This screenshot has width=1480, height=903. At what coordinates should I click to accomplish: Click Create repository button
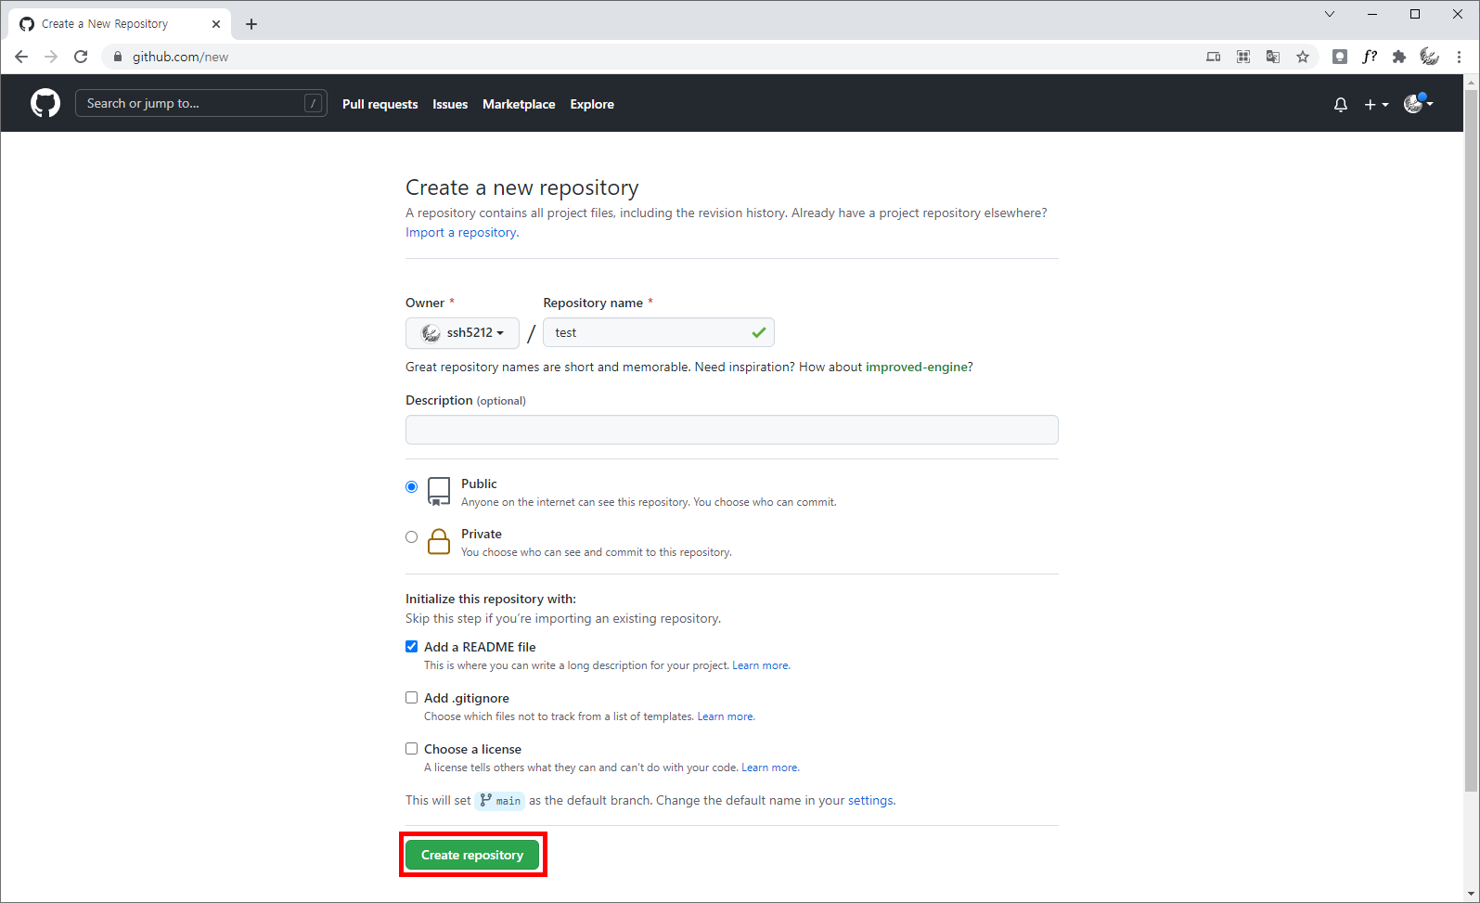(x=472, y=855)
